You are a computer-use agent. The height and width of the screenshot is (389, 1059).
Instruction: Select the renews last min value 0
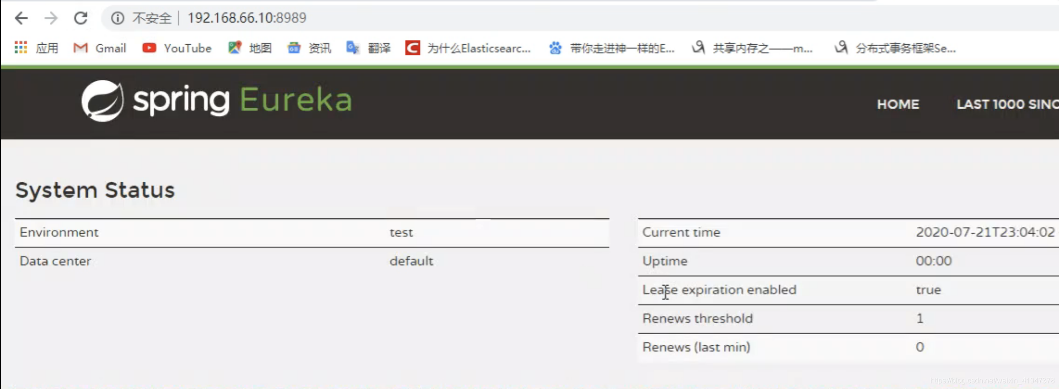[x=920, y=347]
